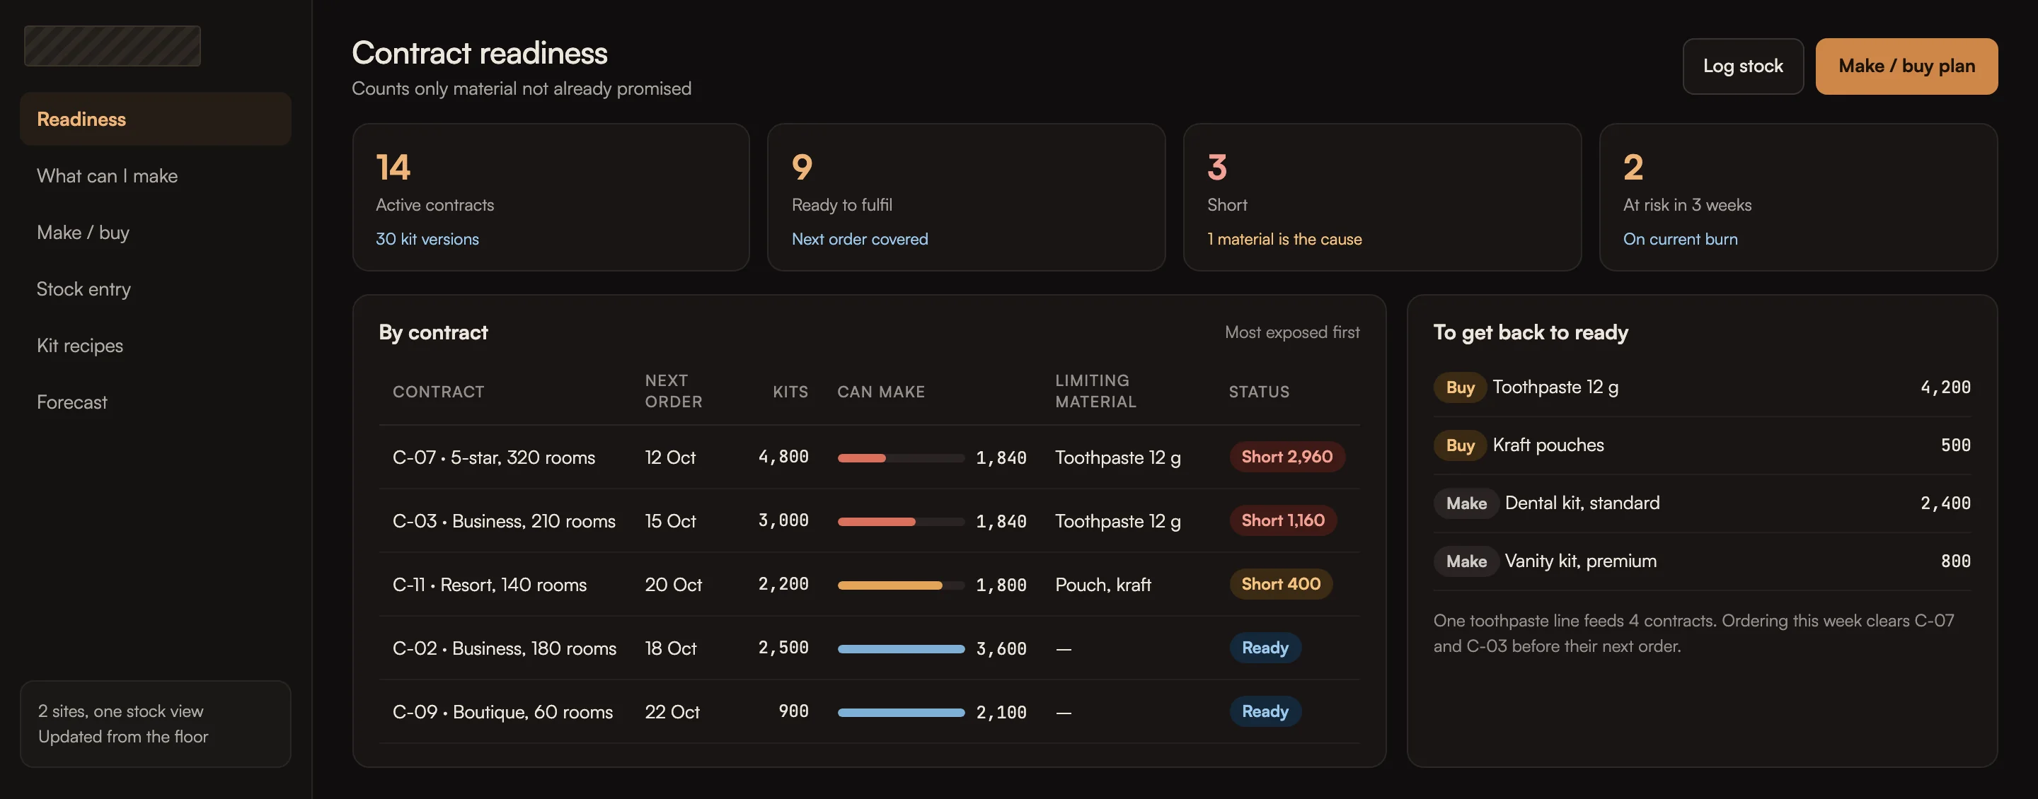
Task: Select row C-03 · Business, 210 rooms
Action: [x=870, y=521]
